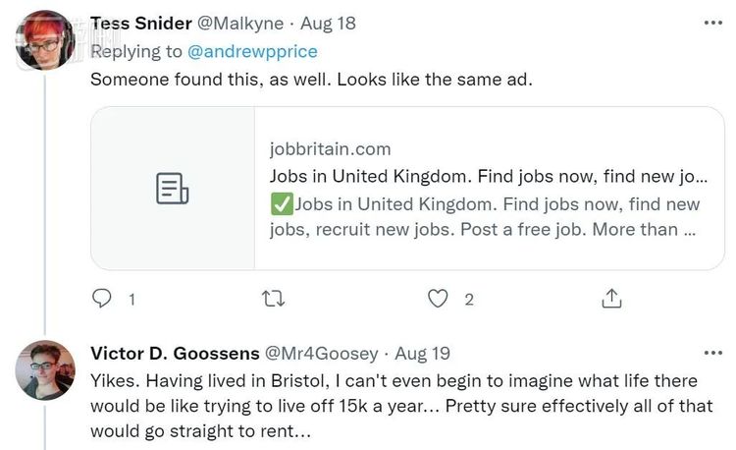The width and height of the screenshot is (736, 450).
Task: Click the document icon in link preview
Action: [173, 188]
